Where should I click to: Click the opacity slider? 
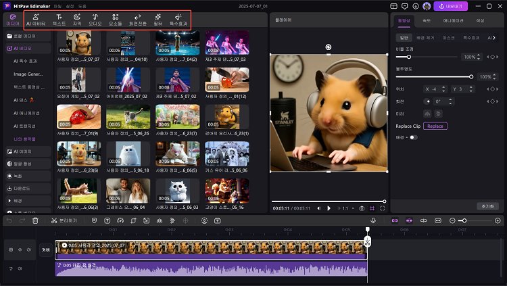(435, 76)
